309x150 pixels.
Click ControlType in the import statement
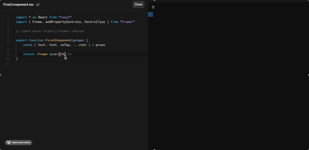(95, 22)
